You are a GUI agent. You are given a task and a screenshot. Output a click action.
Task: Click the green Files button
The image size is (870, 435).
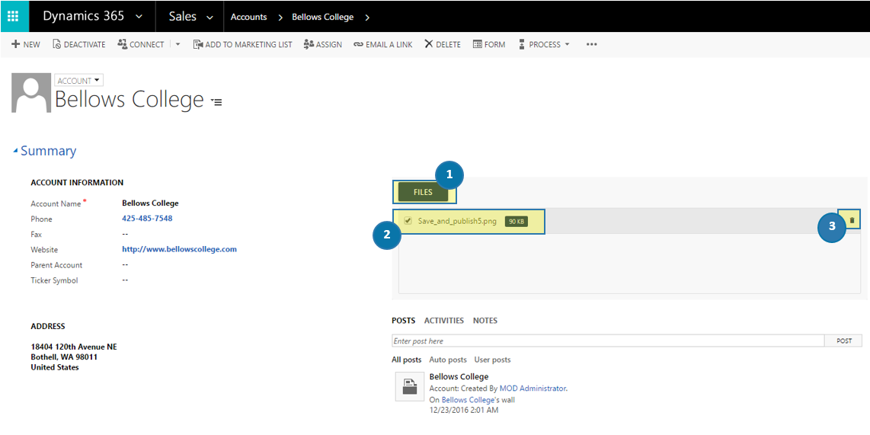tap(423, 192)
